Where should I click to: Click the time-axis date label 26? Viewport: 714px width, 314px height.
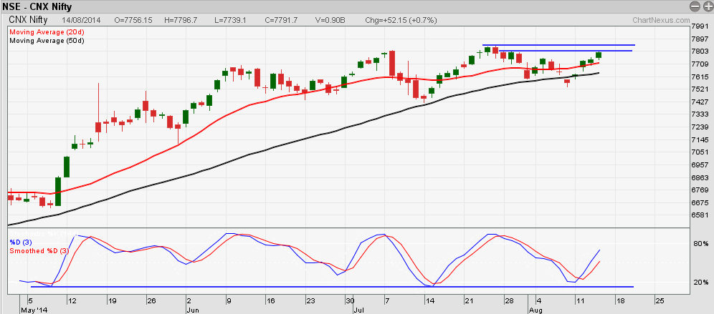(x=152, y=301)
